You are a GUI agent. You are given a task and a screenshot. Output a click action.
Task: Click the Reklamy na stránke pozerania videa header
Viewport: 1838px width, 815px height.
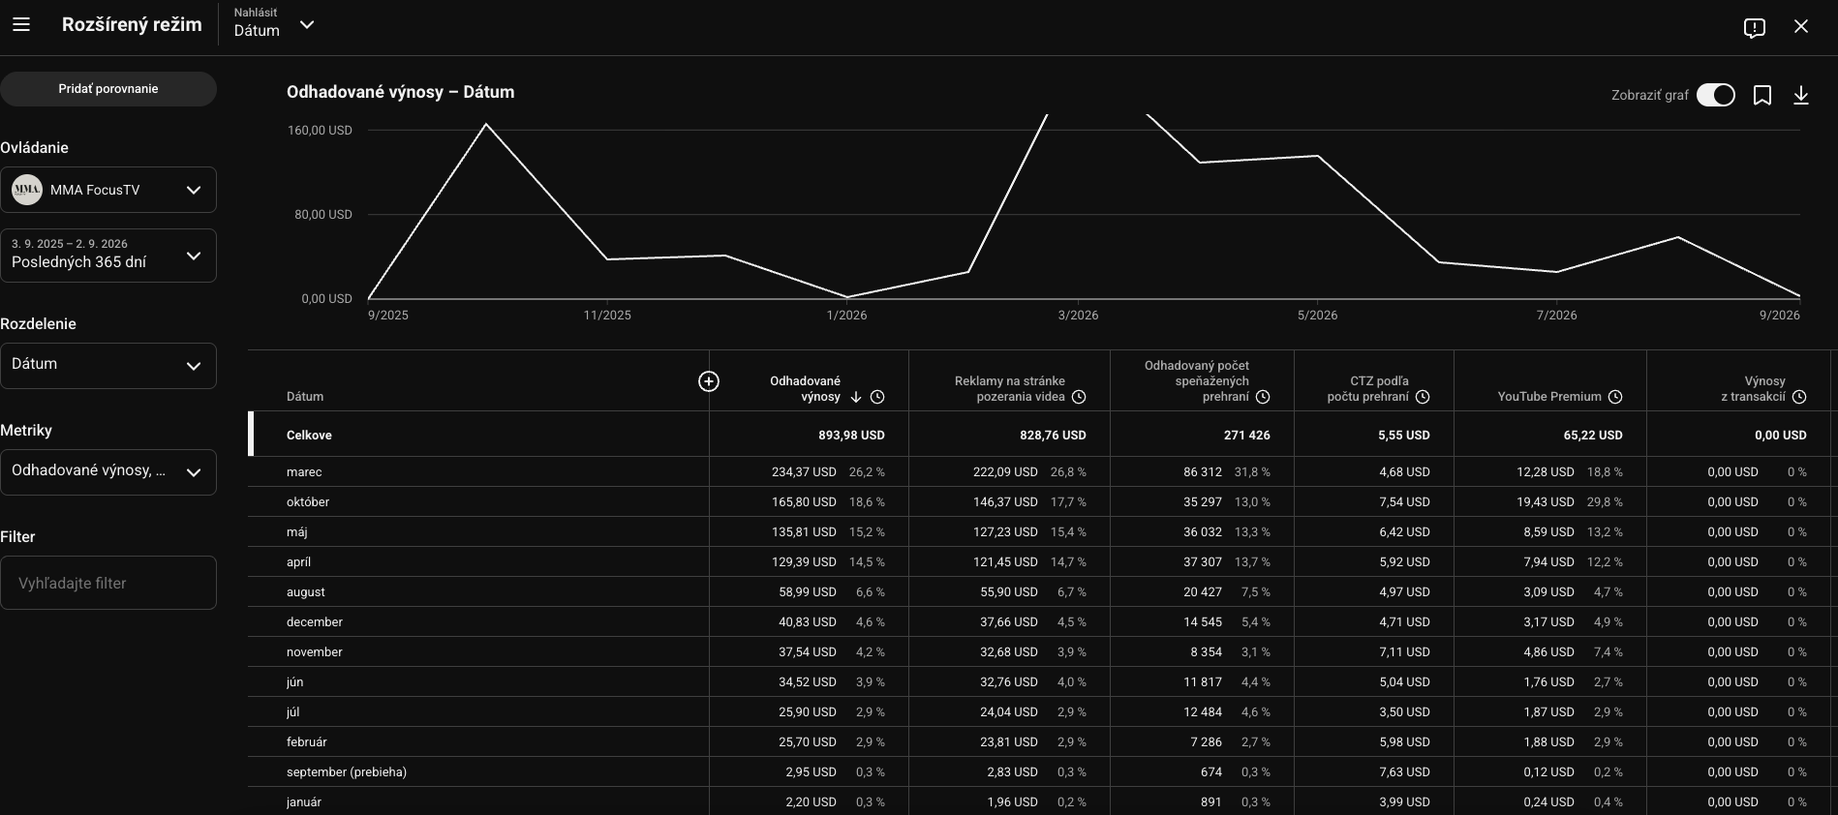point(1009,389)
